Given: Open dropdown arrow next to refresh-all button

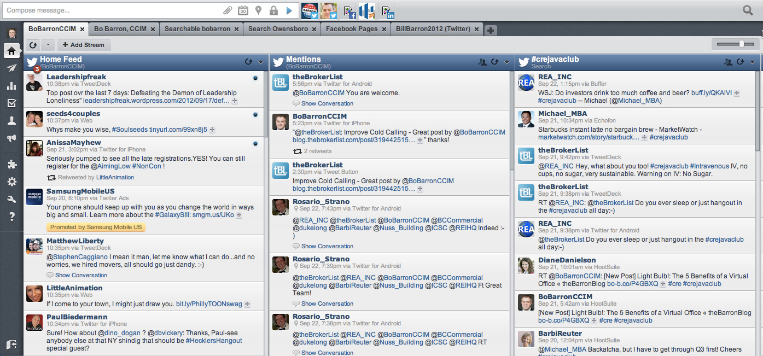Looking at the screenshot, I should pyautogui.click(x=48, y=45).
